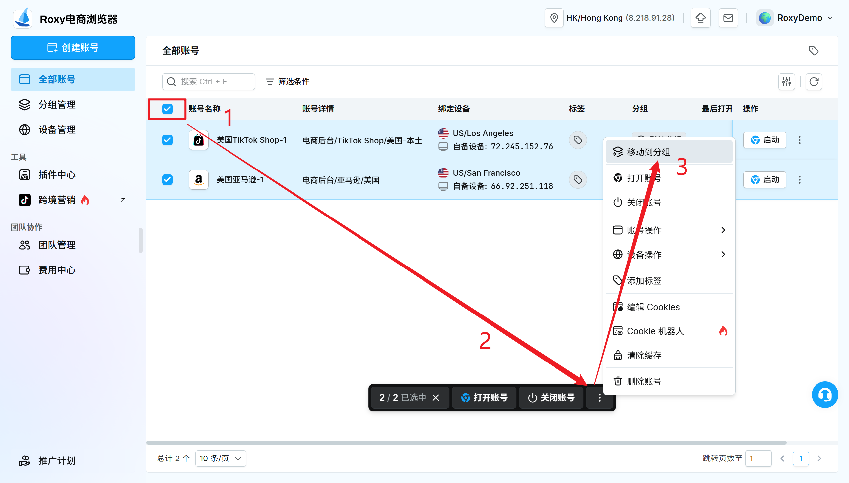Screen dimensions: 849x483
Task: Click the refresh list icon
Action: [814, 82]
